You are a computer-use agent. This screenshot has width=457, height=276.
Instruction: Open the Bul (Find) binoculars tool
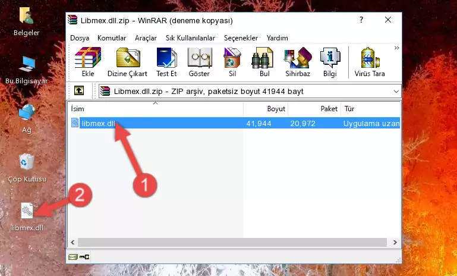tap(264, 62)
